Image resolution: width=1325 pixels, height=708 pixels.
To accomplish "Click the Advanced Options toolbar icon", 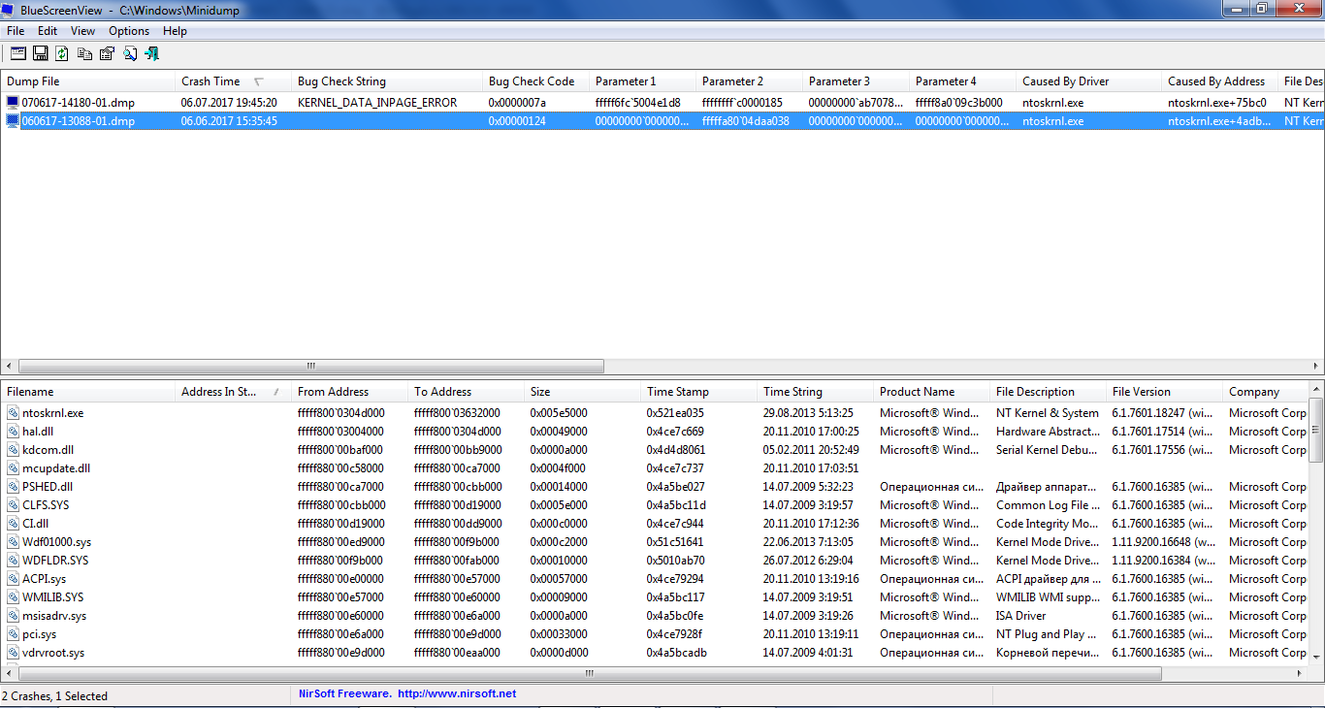I will point(17,54).
